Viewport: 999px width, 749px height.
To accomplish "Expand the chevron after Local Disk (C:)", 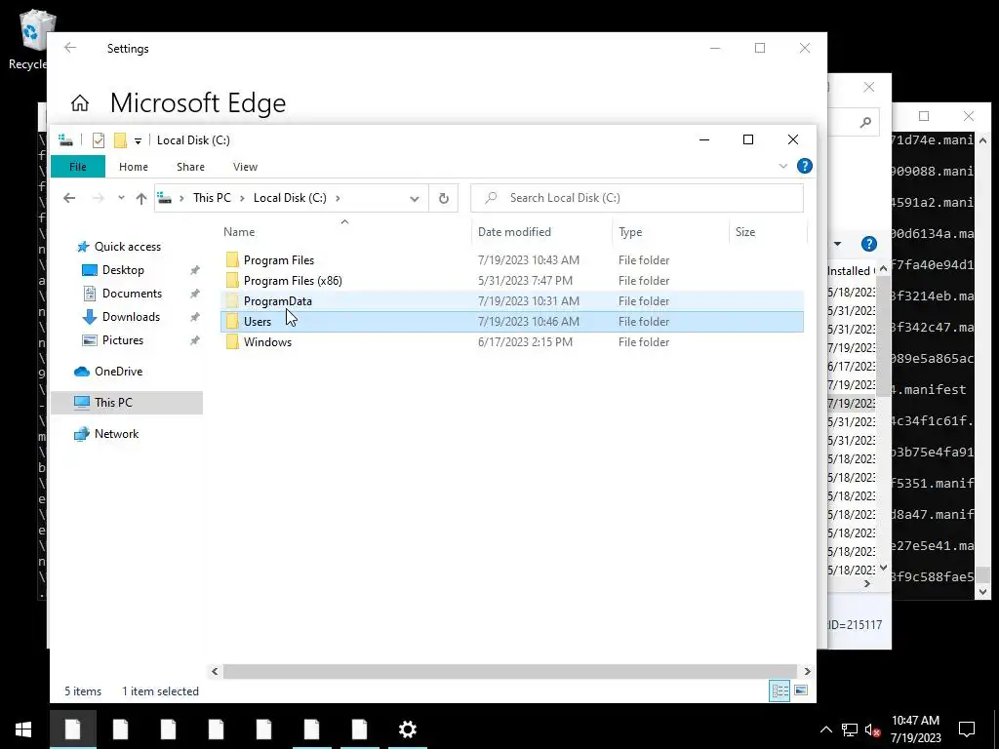I will point(338,198).
